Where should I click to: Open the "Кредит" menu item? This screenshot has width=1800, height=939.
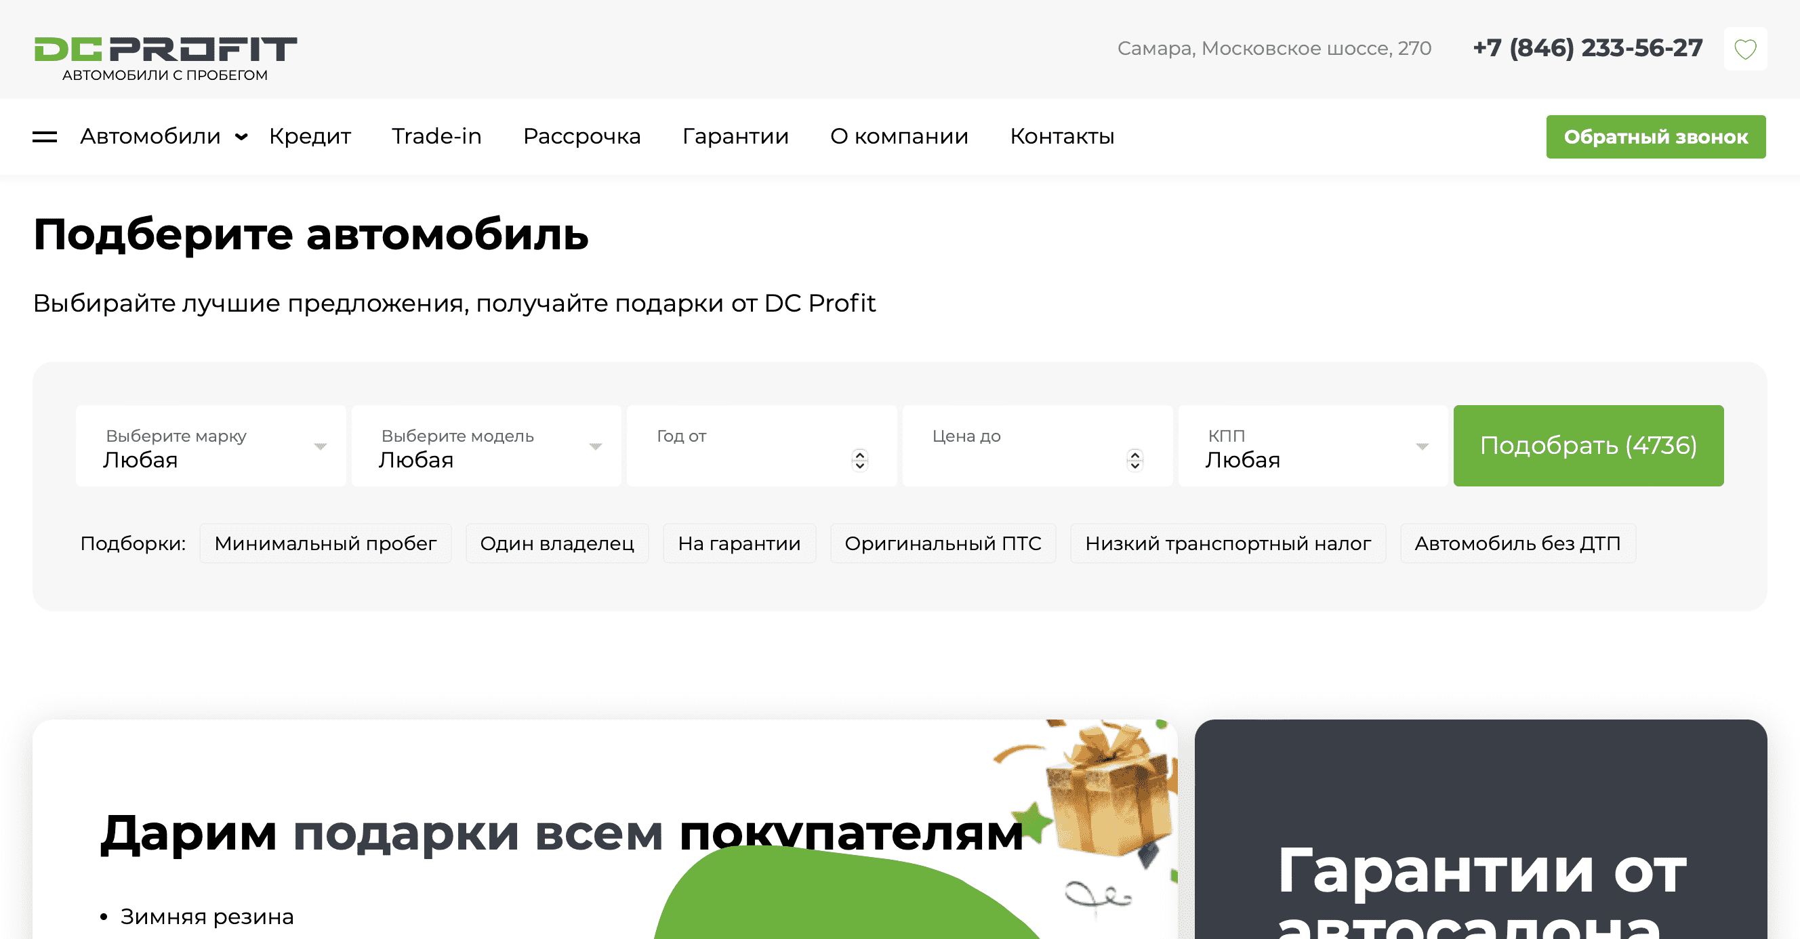pos(310,136)
